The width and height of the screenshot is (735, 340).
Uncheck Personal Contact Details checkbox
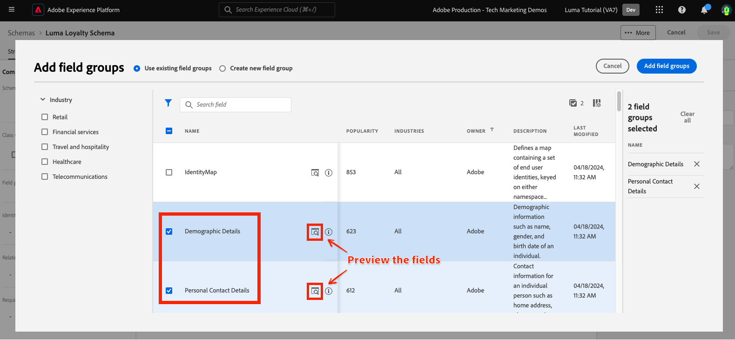pos(169,291)
